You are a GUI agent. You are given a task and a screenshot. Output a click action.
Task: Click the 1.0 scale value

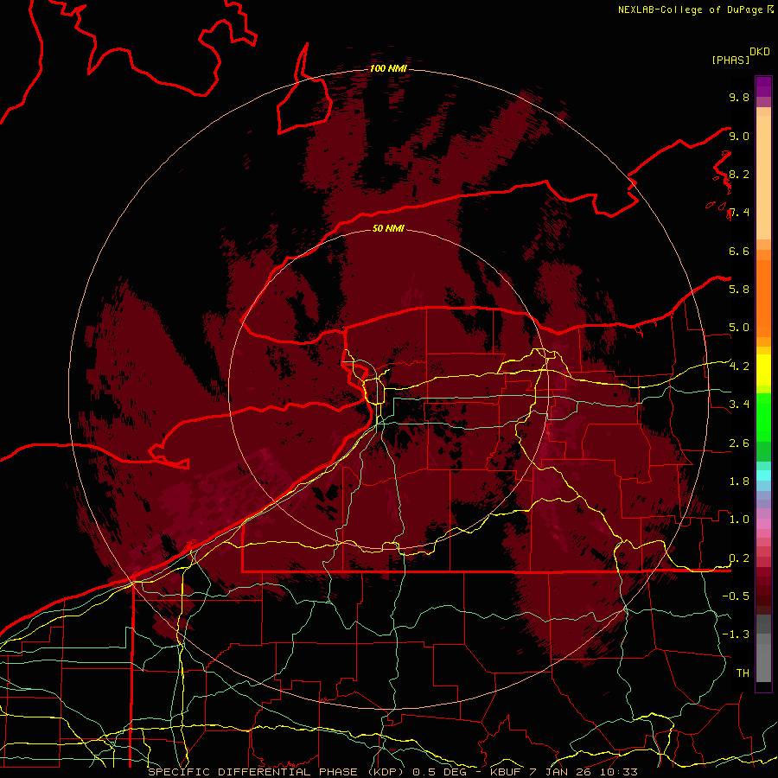coord(739,520)
